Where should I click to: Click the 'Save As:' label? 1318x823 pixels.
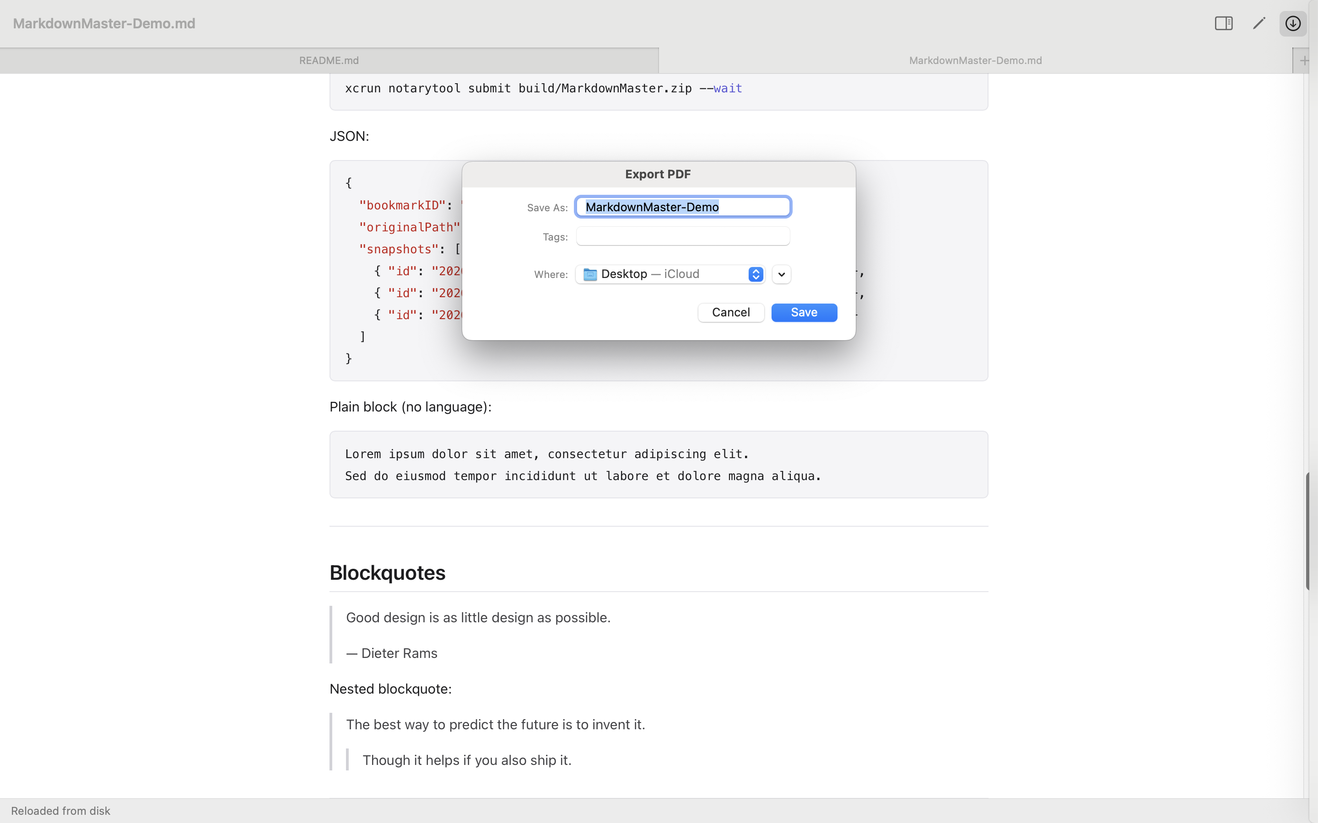547,208
